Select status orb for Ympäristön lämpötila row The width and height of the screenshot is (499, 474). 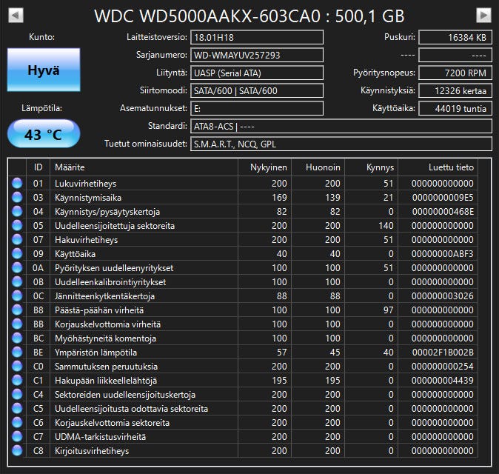(17, 352)
